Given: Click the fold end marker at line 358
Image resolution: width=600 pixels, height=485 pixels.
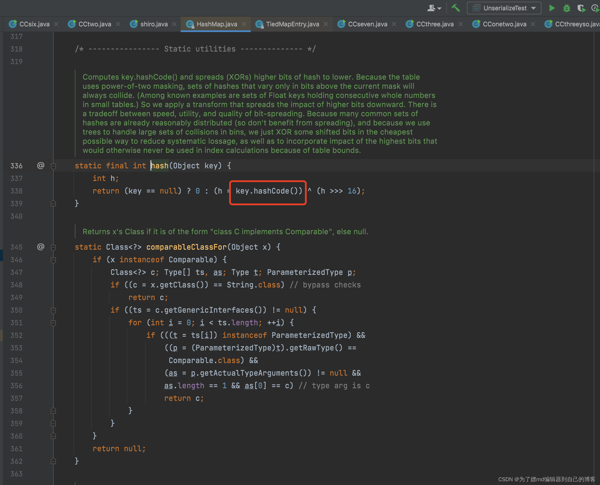Looking at the screenshot, I should coord(53,411).
